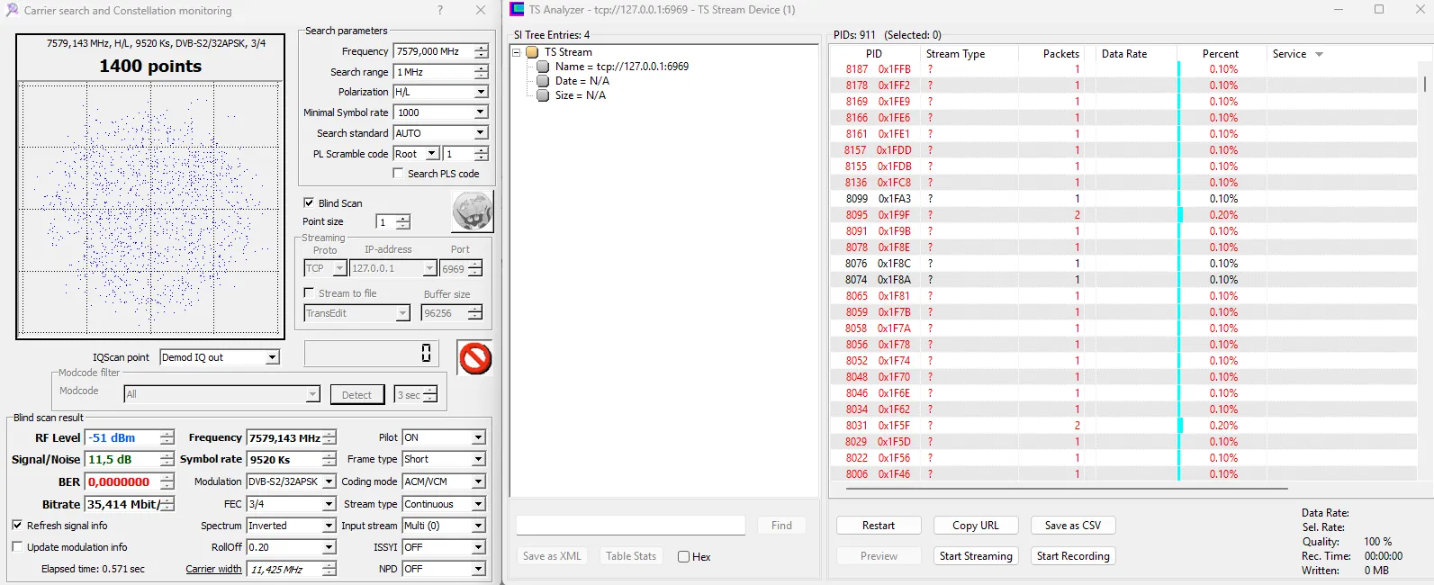Click the Copy URL button

click(975, 526)
